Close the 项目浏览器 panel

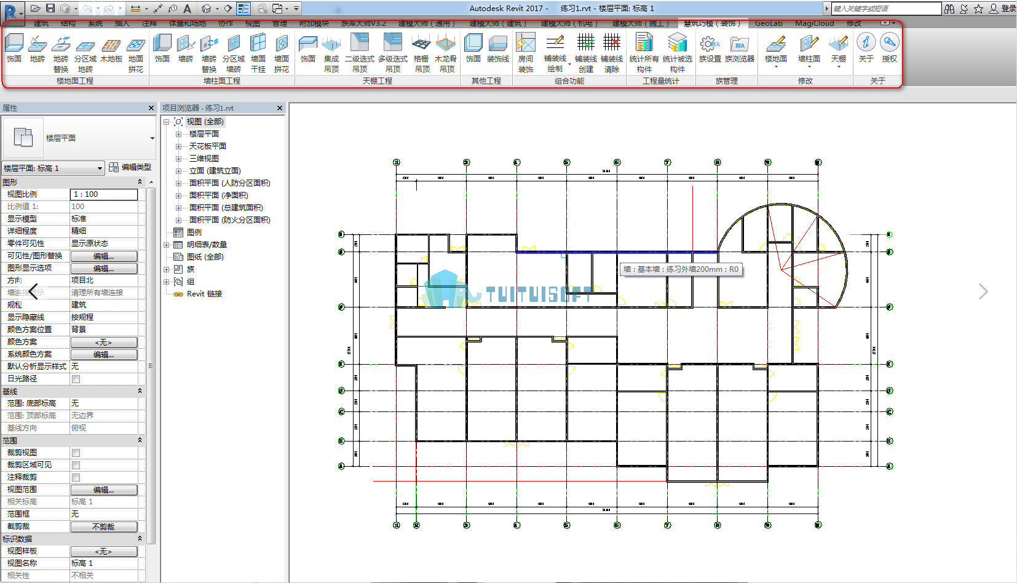pos(280,108)
